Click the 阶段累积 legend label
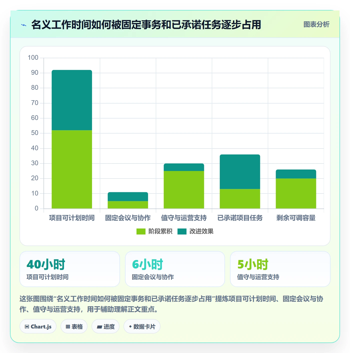The width and height of the screenshot is (350, 353). (x=160, y=231)
